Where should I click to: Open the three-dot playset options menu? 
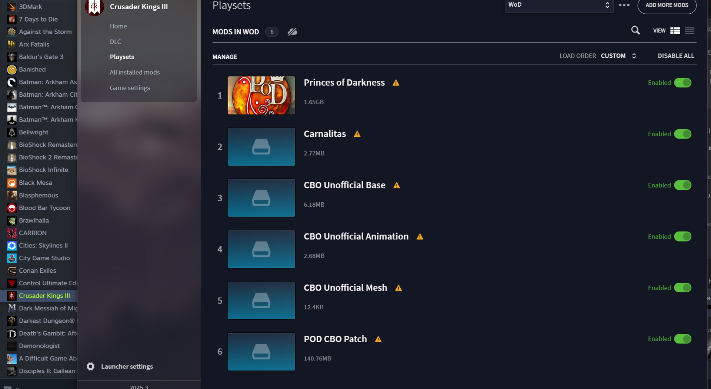624,5
